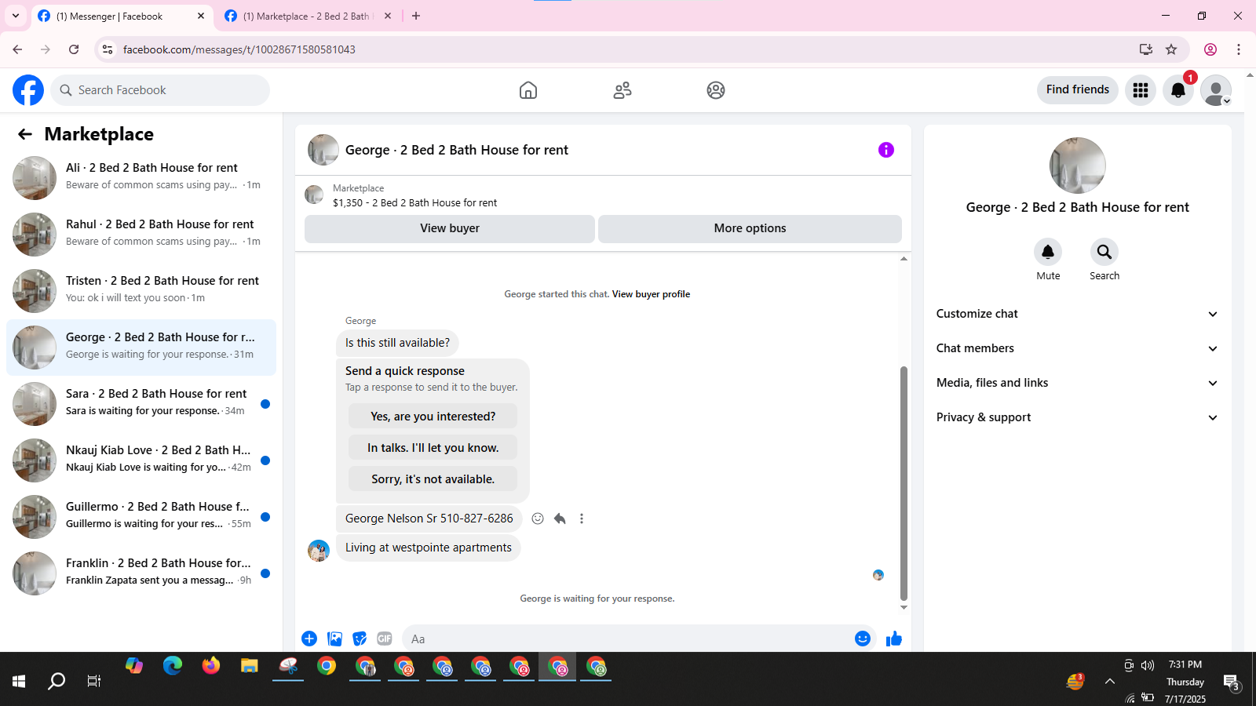Open the Tristen conversation
Image resolution: width=1256 pixels, height=706 pixels.
141,291
